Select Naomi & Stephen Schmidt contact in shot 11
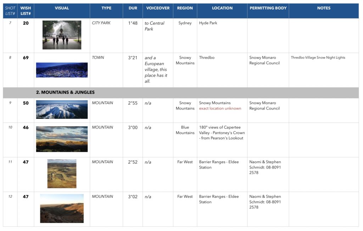Image resolution: width=363 pixels, height=231 pixels. pos(268,174)
